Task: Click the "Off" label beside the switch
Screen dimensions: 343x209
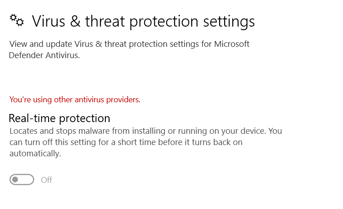Action: click(46, 180)
